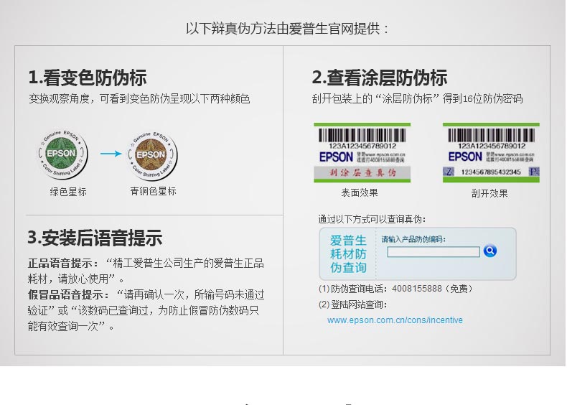Screen dimensions: 567x405
Task: Click the subtitle 刮开包装上的涂层防伪标 line
Action: (417, 98)
